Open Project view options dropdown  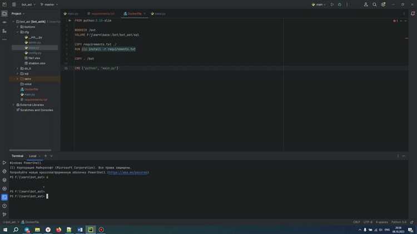18,13
